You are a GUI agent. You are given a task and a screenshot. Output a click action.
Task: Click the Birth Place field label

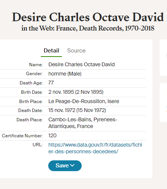tap(31, 102)
